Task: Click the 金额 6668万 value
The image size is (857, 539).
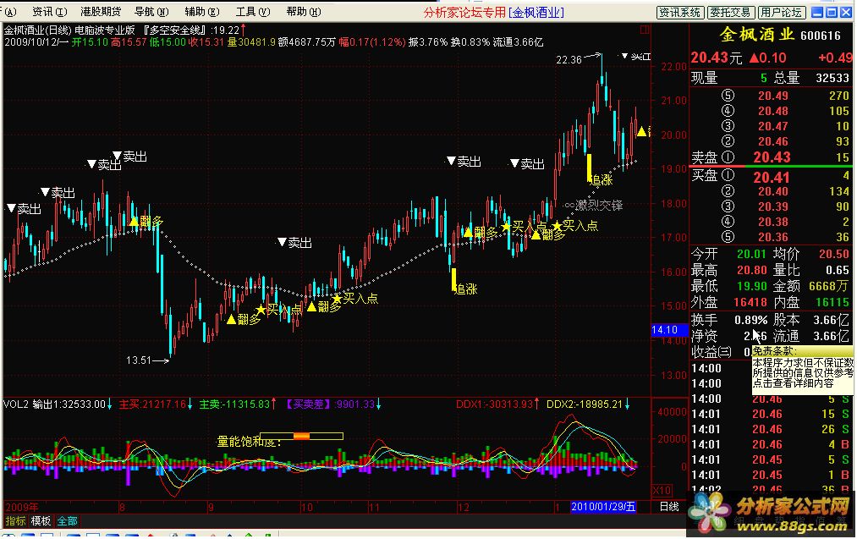Action: click(829, 286)
